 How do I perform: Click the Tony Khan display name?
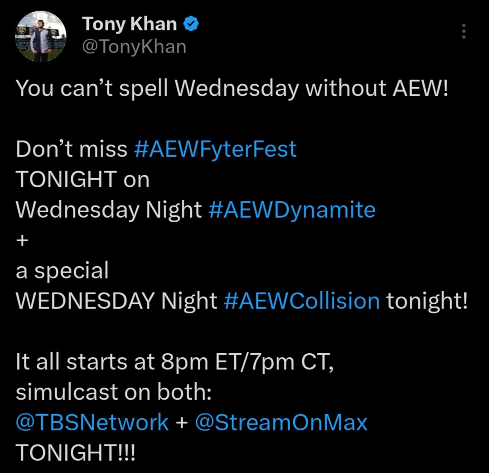tap(130, 24)
